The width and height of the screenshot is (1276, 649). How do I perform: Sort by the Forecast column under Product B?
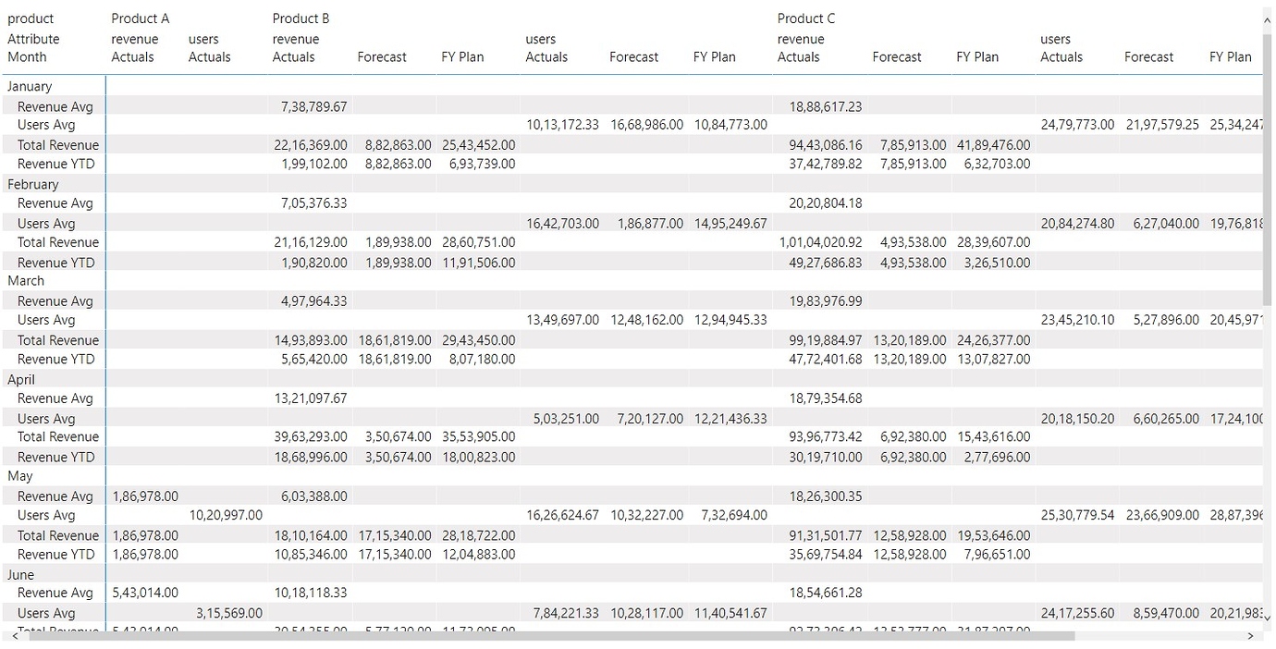(x=382, y=56)
